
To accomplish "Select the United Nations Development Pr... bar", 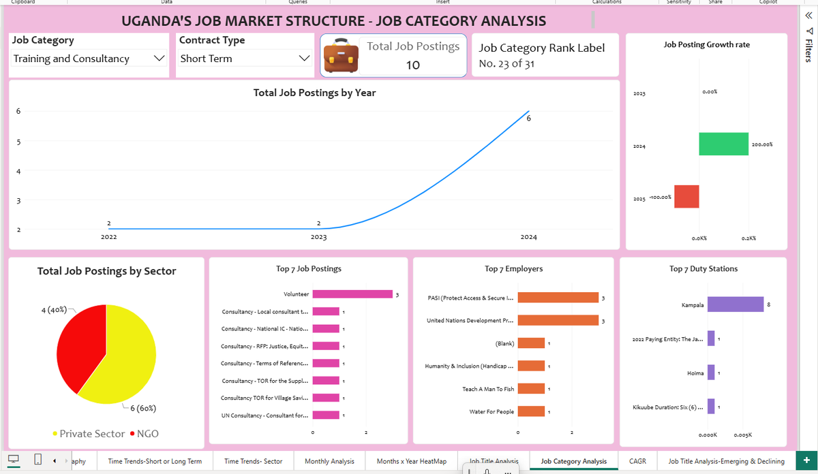I will [558, 320].
